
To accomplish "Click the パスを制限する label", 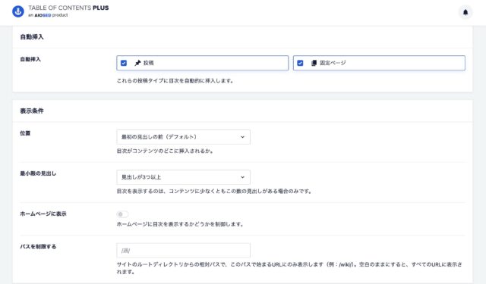I will 38,246.
